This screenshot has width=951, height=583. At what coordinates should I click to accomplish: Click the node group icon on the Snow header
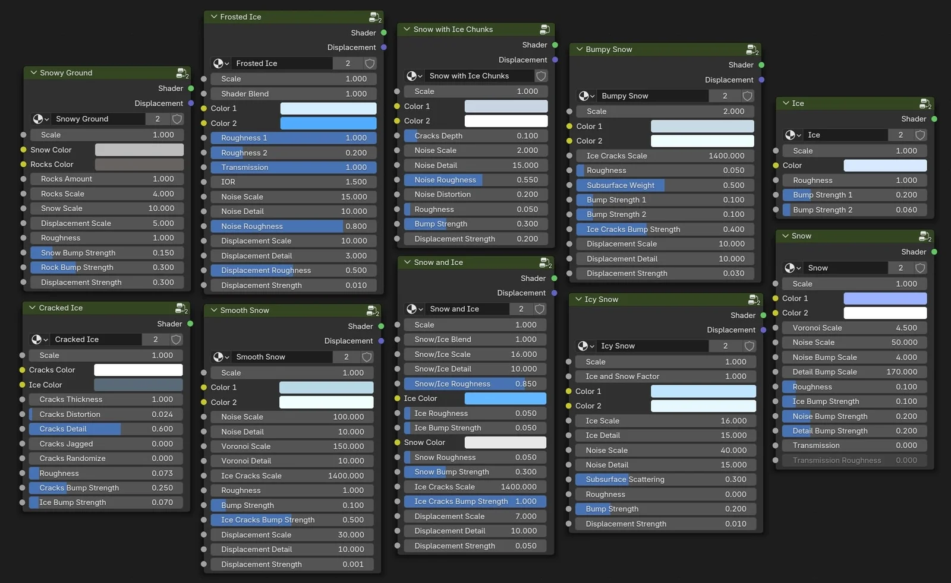click(792, 268)
